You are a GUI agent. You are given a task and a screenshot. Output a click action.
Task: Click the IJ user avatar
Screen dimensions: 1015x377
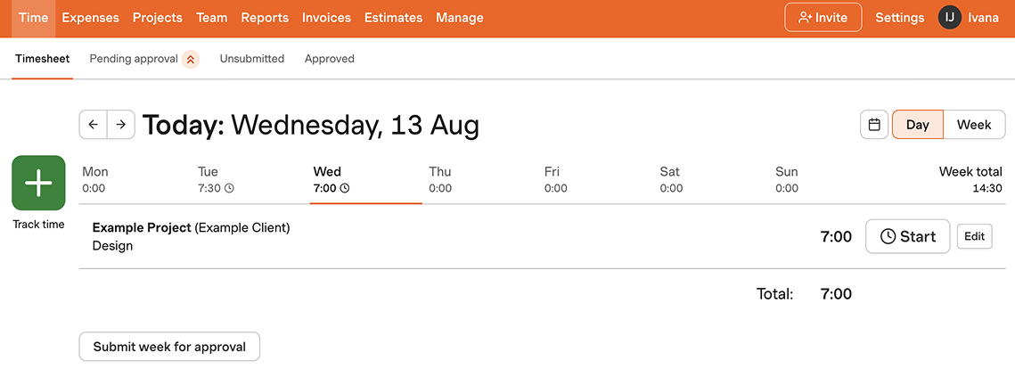tap(950, 18)
